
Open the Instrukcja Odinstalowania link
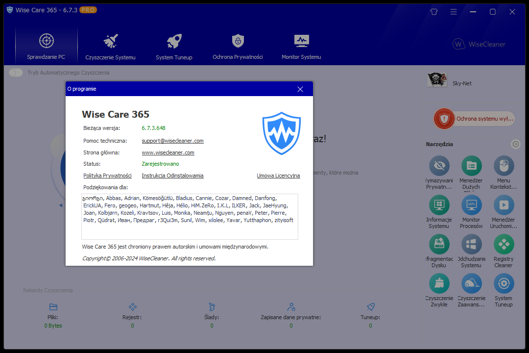pos(172,176)
